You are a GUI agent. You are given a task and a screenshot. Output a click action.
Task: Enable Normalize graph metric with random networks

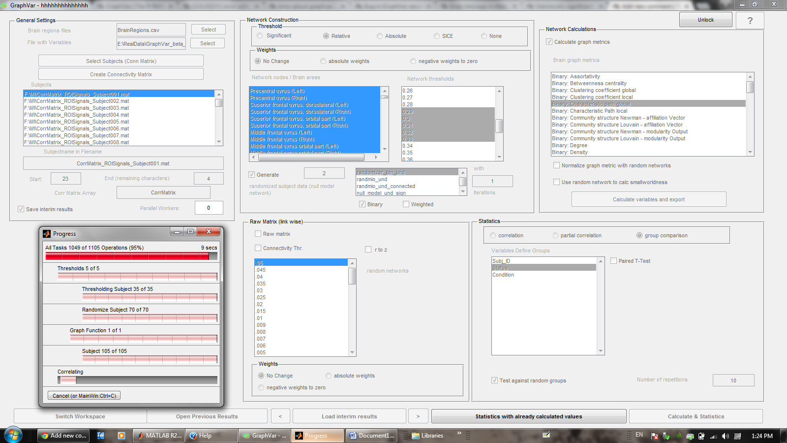pos(556,165)
